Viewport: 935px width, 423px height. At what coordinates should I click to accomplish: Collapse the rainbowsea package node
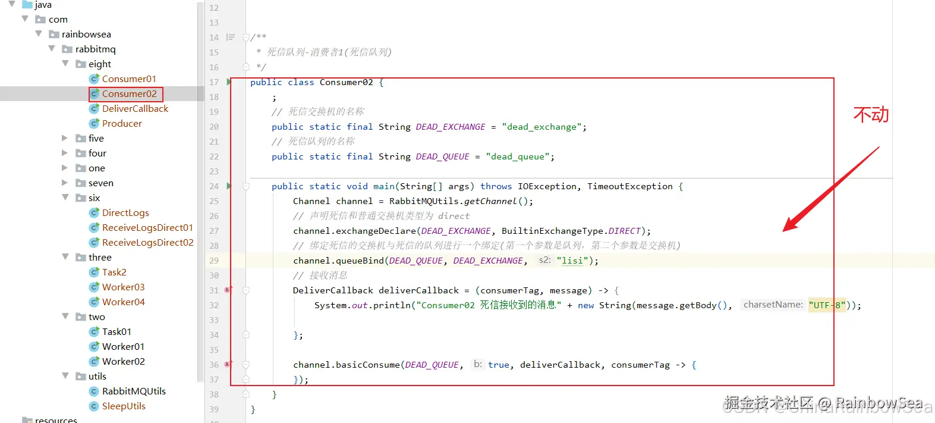coord(39,34)
